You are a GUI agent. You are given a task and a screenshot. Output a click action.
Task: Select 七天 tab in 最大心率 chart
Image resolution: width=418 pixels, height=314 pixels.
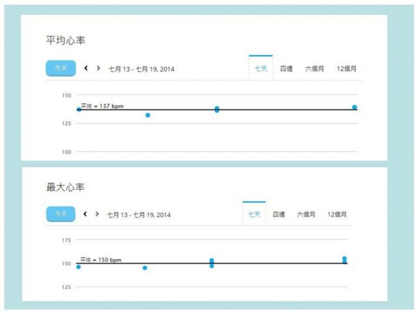click(254, 215)
